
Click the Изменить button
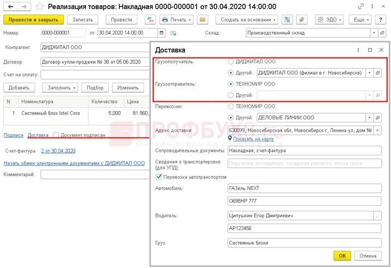coord(128,87)
